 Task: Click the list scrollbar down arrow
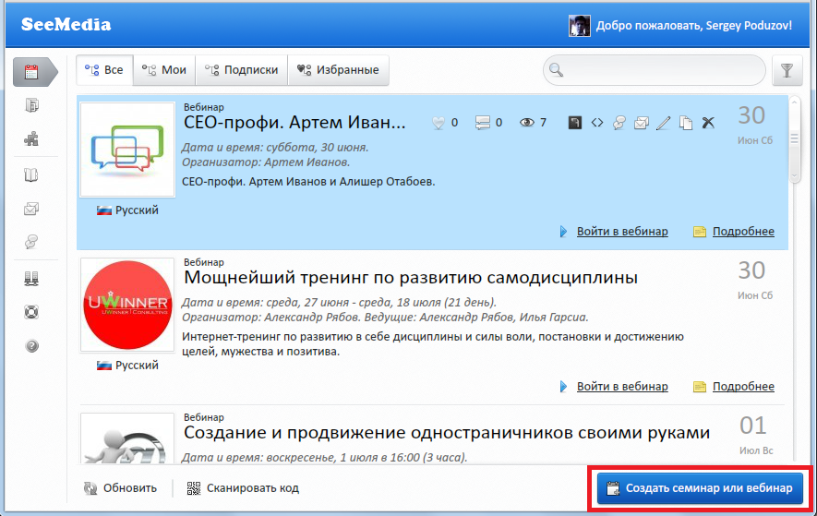tap(795, 176)
